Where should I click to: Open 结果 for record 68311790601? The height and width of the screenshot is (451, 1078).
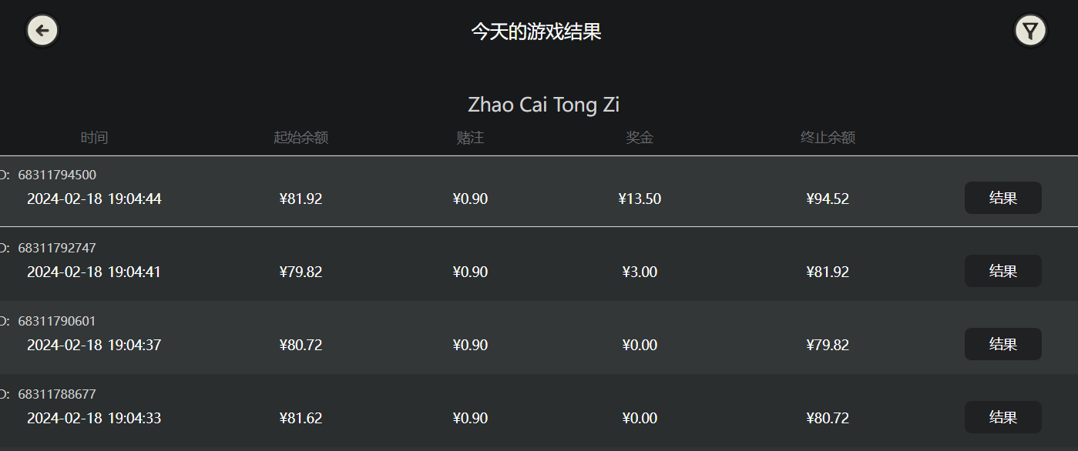[1002, 344]
